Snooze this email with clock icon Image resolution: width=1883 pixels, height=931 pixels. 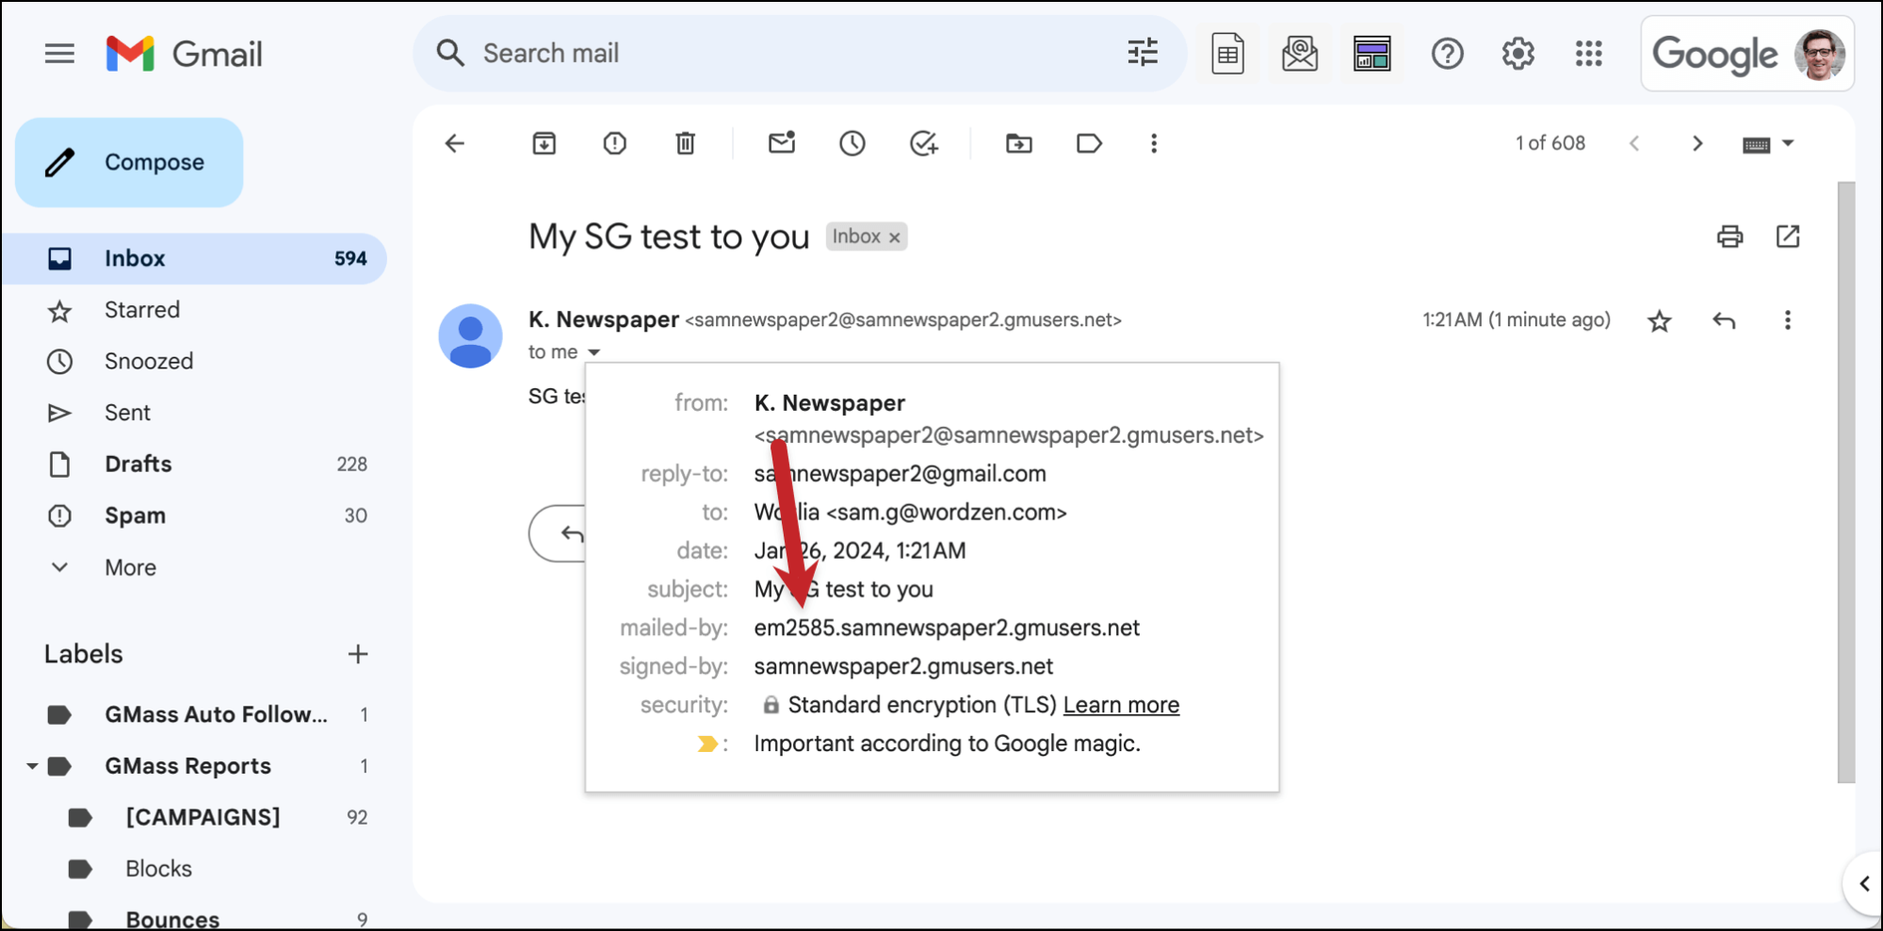pyautogui.click(x=852, y=143)
